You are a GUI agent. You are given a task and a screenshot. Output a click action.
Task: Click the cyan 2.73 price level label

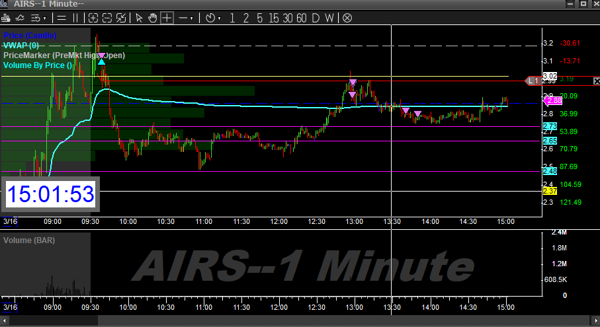pyautogui.click(x=550, y=126)
